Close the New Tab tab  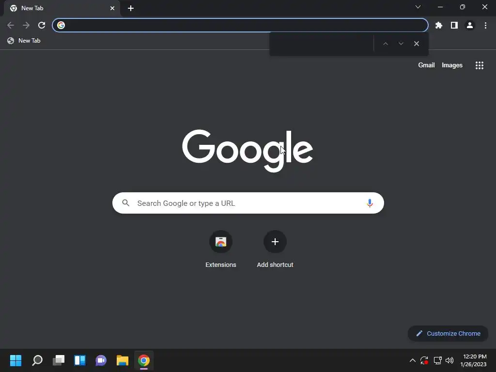(x=112, y=8)
